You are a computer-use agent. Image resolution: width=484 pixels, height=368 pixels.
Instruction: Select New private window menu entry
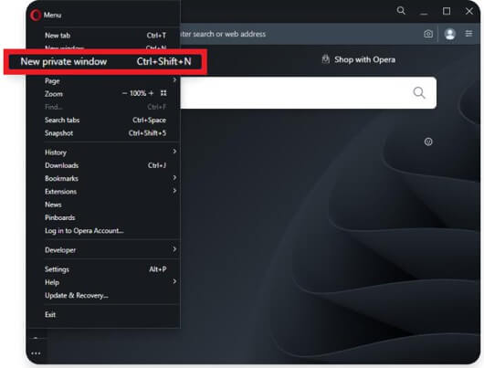pos(105,61)
